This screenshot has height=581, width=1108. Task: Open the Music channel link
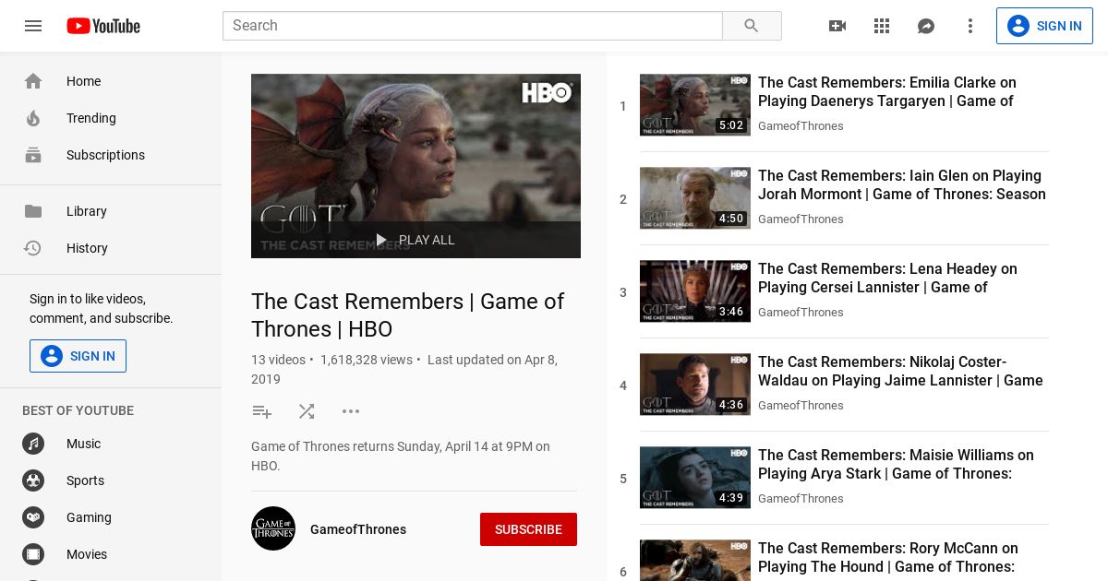click(111, 444)
